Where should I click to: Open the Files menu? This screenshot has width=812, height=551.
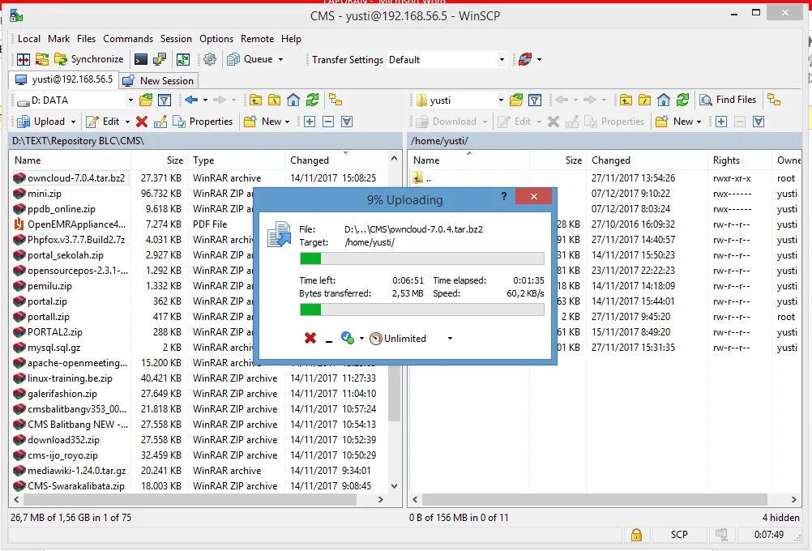pos(86,39)
